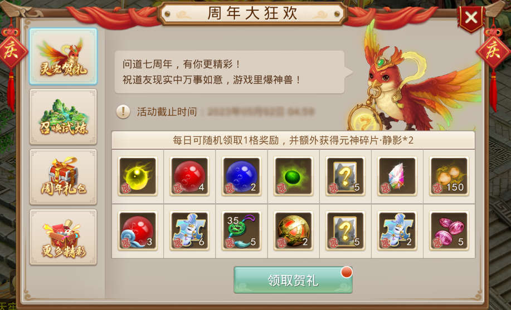Tap the crystal shard reward icon
The image size is (511, 310).
397,176
